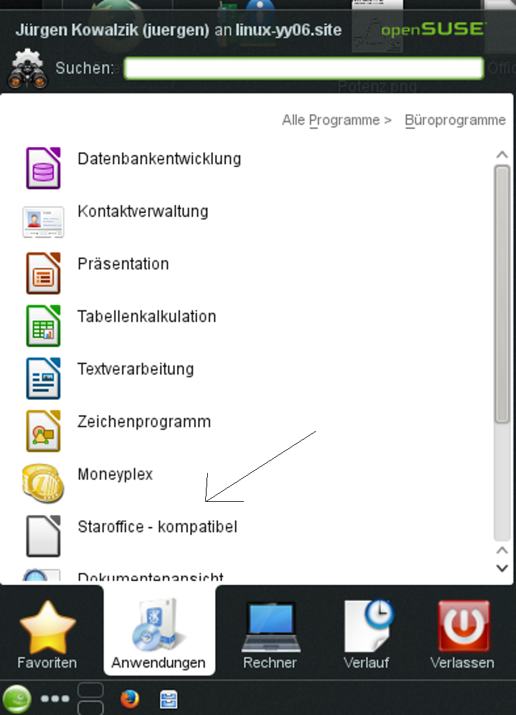This screenshot has height=715, width=516.
Task: Launch Kontaktverwaltung contact manager icon
Action: (x=43, y=221)
